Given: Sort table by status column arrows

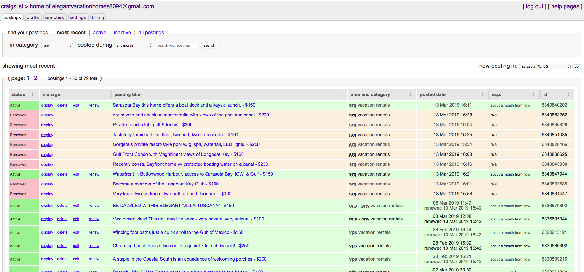Looking at the screenshot, I should pyautogui.click(x=33, y=94).
